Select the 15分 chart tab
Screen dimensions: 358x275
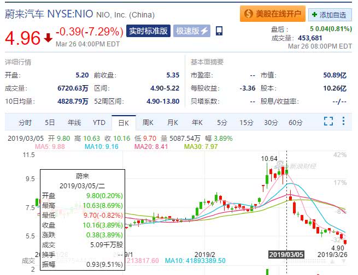(x=247, y=123)
